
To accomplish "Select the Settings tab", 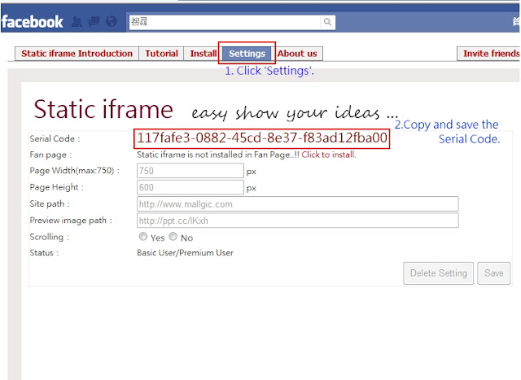I will [x=247, y=54].
